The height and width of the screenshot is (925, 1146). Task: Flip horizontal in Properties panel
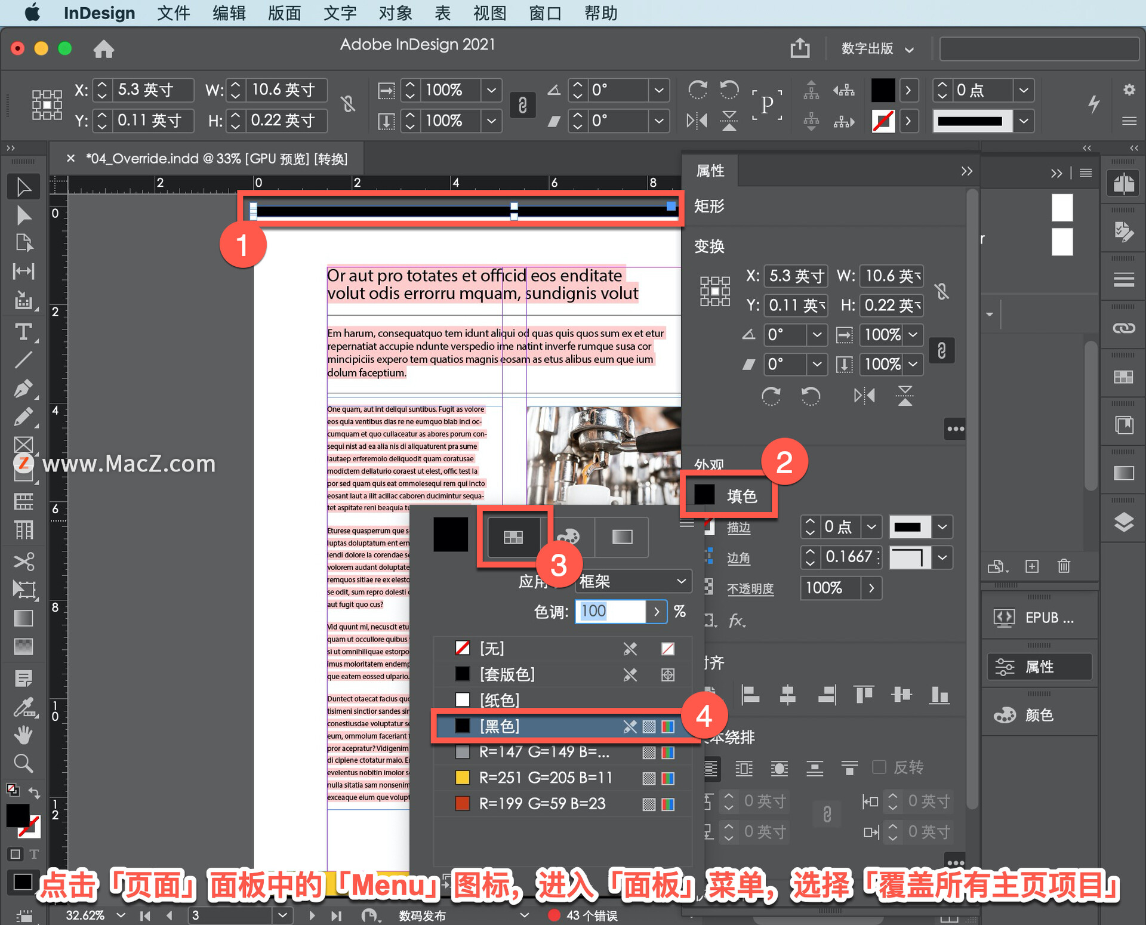click(x=864, y=396)
